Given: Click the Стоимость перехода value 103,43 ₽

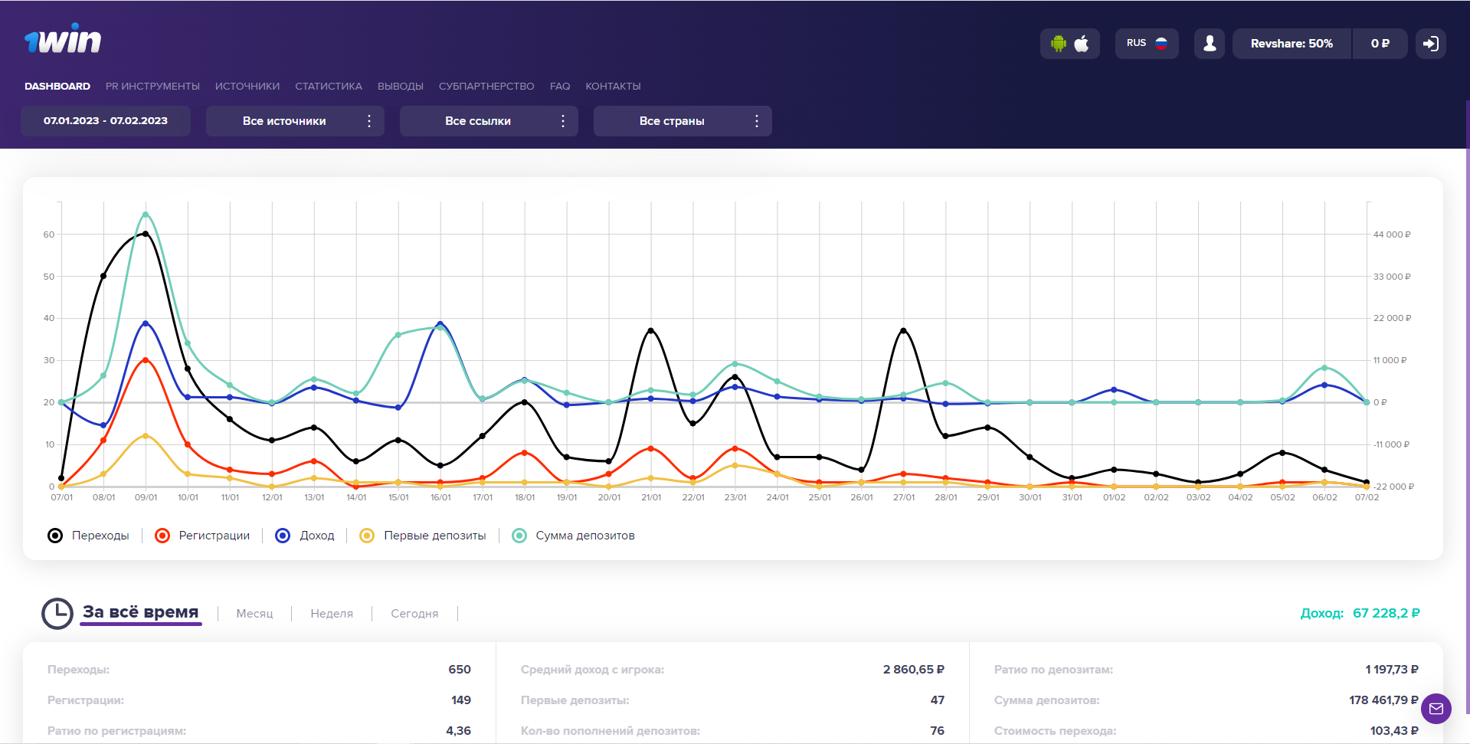Looking at the screenshot, I should [1394, 731].
